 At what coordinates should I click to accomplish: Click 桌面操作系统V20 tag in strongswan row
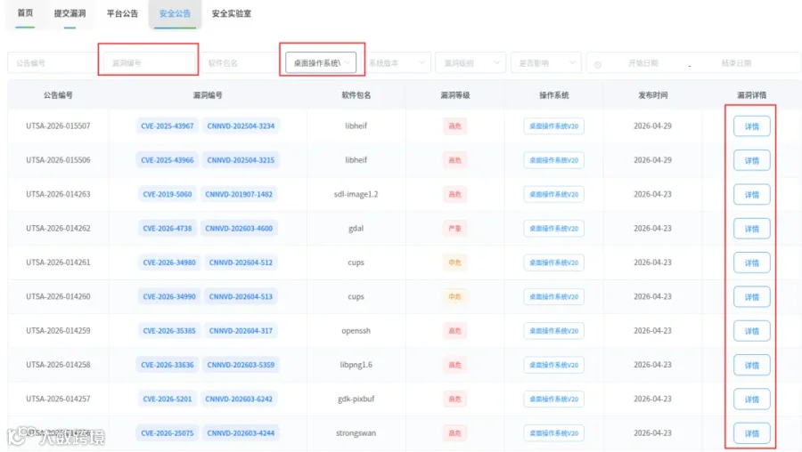pos(553,433)
